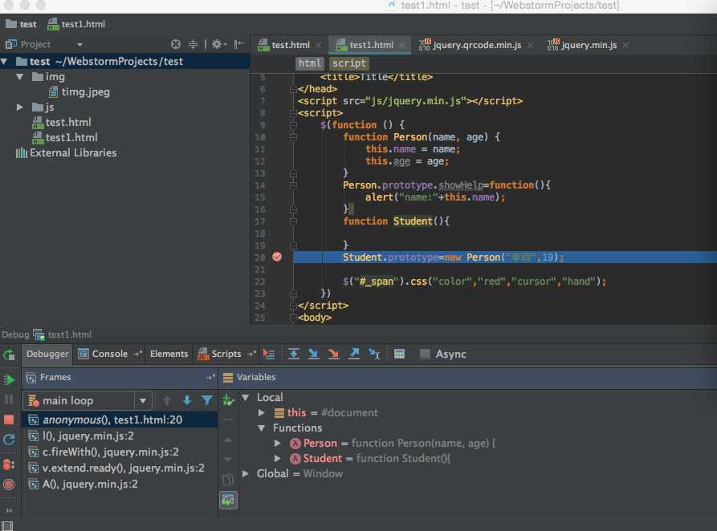Click Rerun debug session icon
Viewport: 717px width, 531px height.
(x=9, y=355)
